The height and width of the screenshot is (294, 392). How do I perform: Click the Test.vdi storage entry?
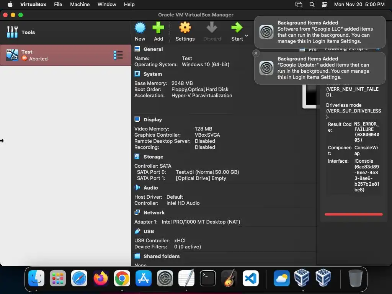click(x=207, y=172)
